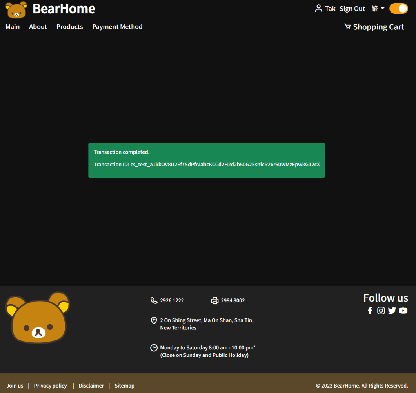Viewport: 416px width, 393px height.
Task: Open the YouTube channel
Action: (403, 311)
